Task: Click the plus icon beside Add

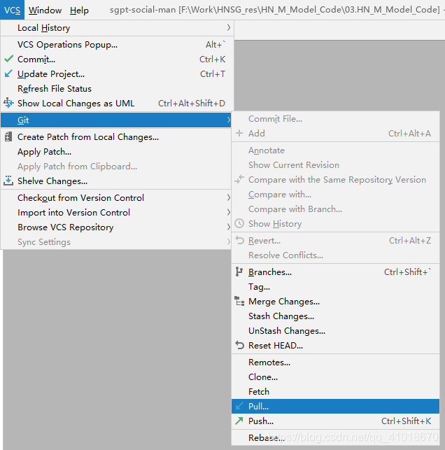Action: (x=239, y=133)
